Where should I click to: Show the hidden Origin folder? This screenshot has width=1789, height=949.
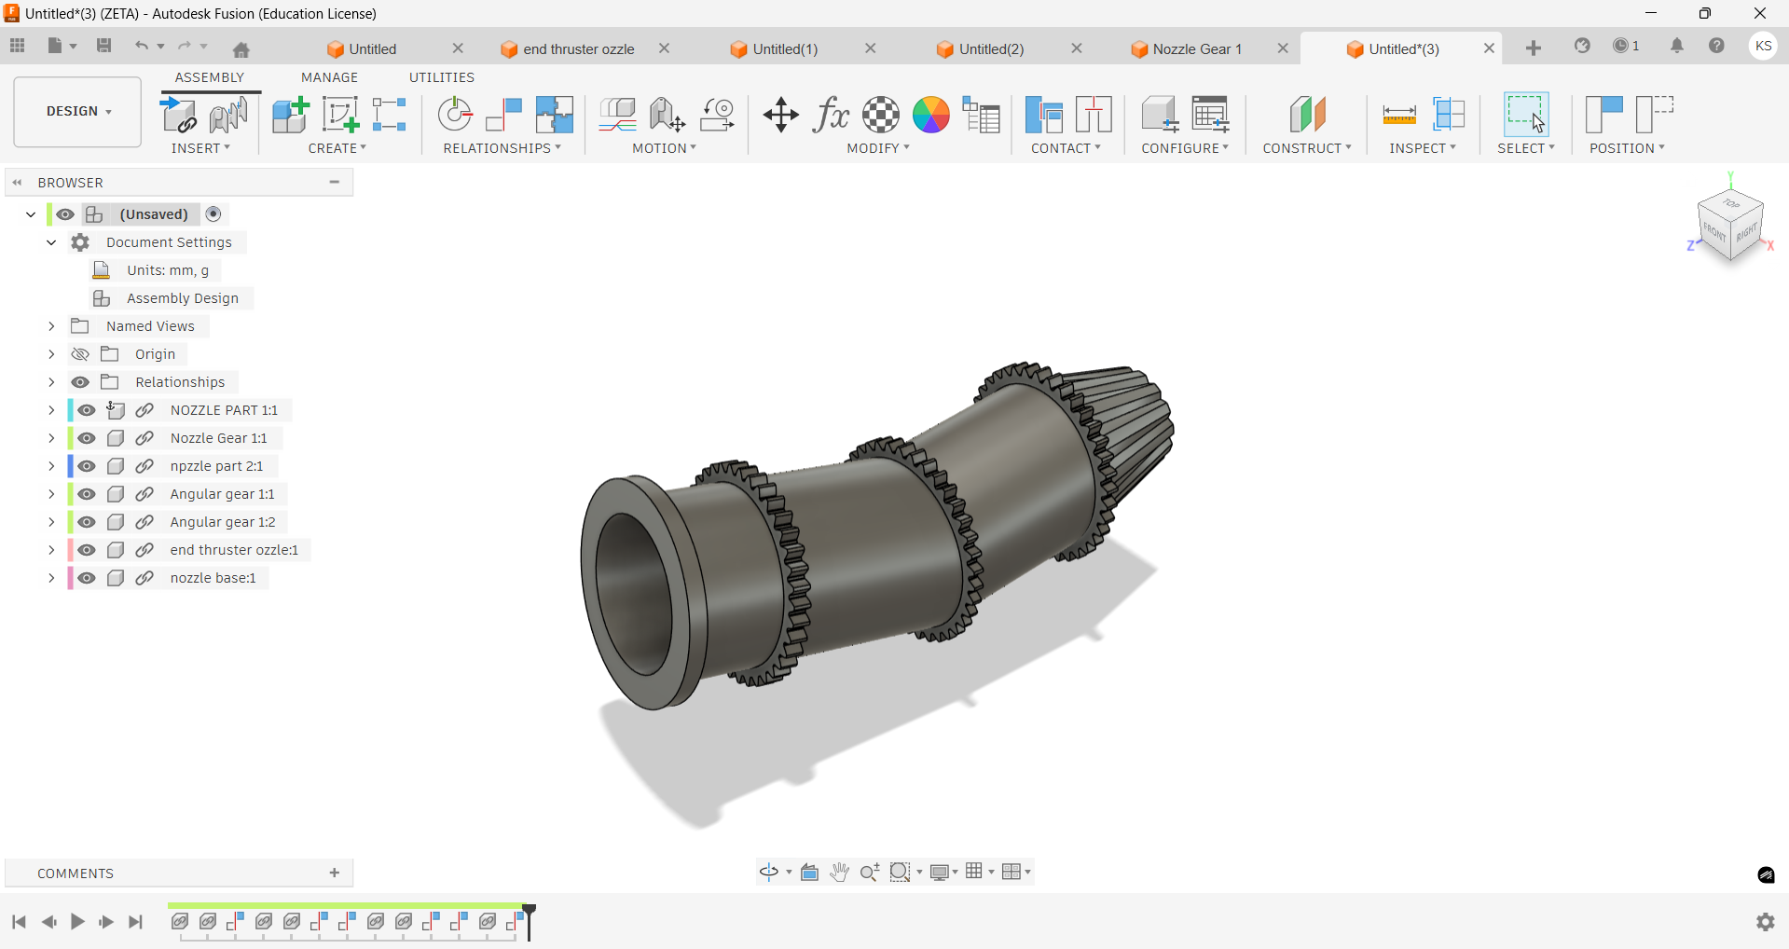point(80,354)
